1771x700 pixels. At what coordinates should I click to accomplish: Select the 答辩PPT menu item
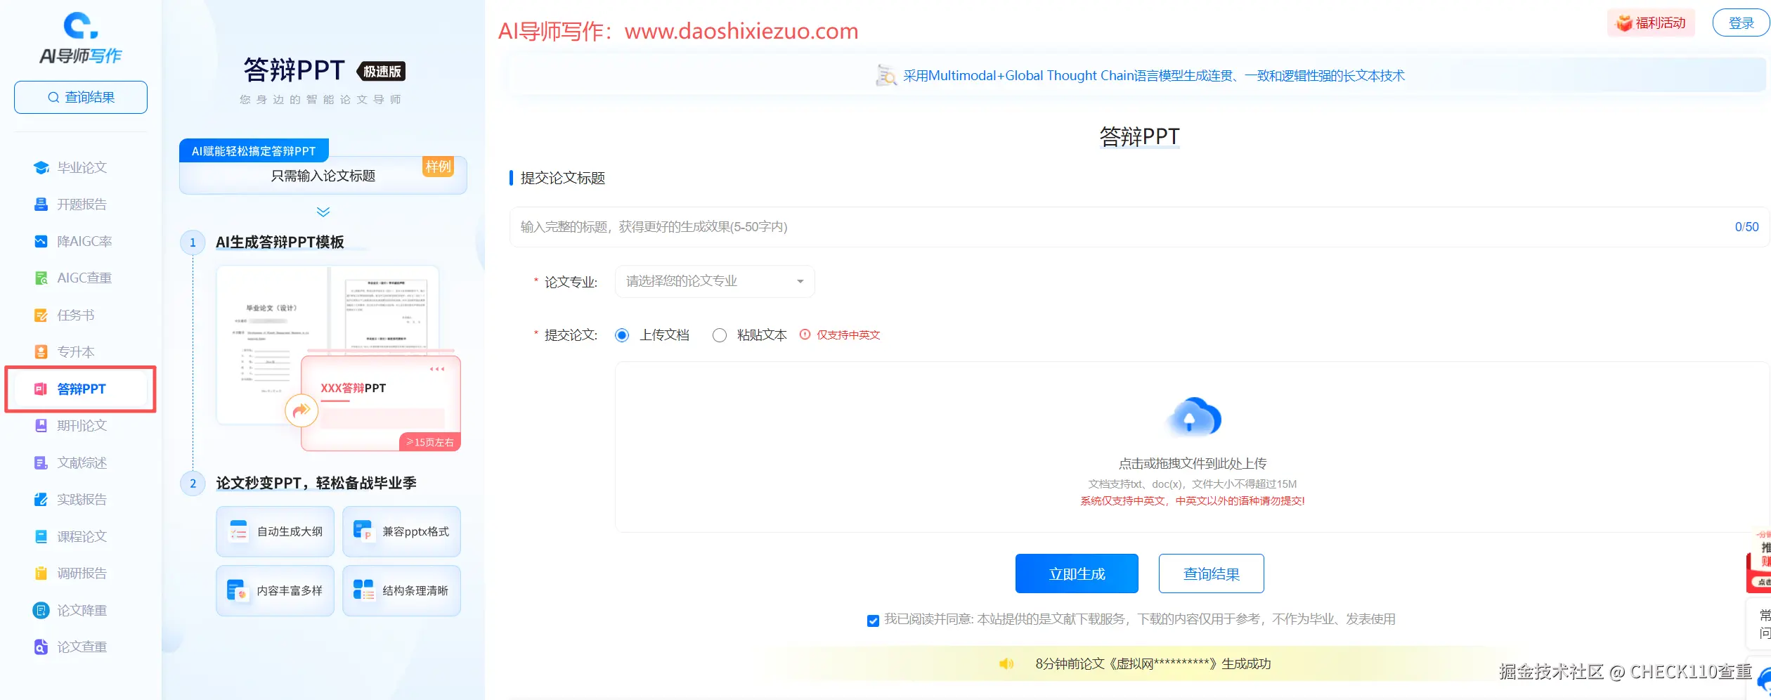81,389
